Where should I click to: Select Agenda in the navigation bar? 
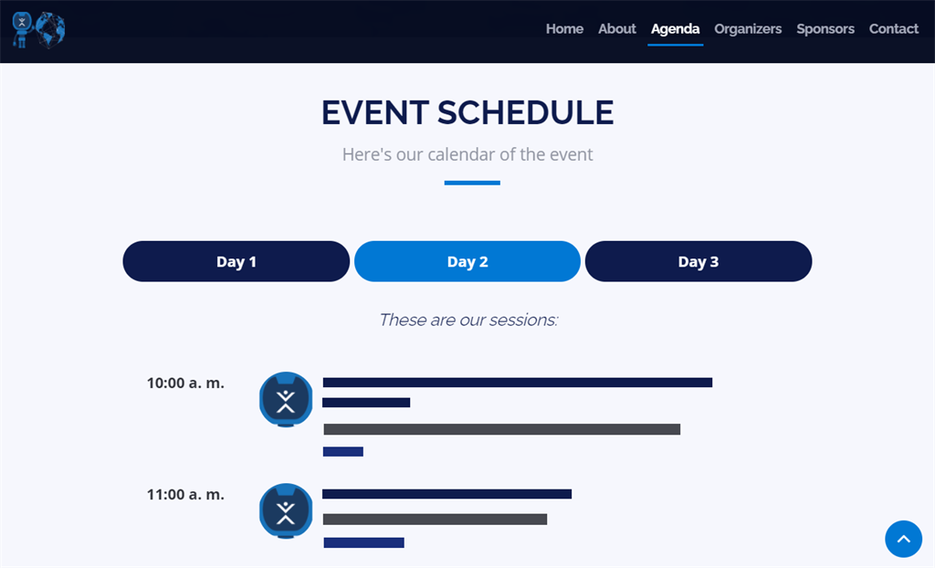(675, 28)
